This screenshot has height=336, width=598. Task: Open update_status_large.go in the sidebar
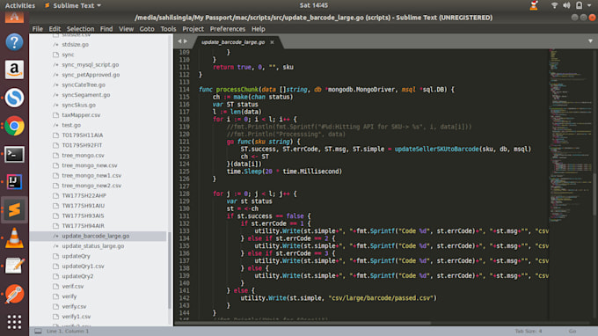pos(93,246)
